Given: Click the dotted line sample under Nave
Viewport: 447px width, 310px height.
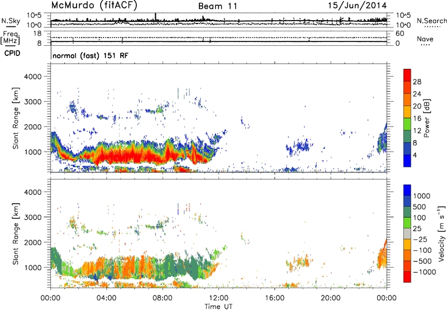Looking at the screenshot, I should pos(426,45).
